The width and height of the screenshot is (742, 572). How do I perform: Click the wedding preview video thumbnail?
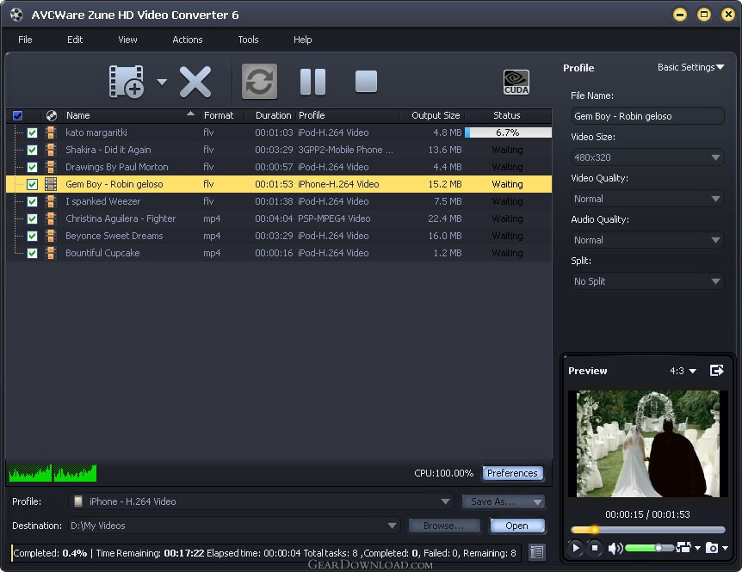[647, 444]
